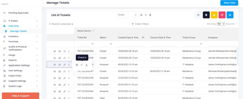Edit ticket TKT-2023052545
The width and height of the screenshot is (243, 99).
click(x=64, y=85)
